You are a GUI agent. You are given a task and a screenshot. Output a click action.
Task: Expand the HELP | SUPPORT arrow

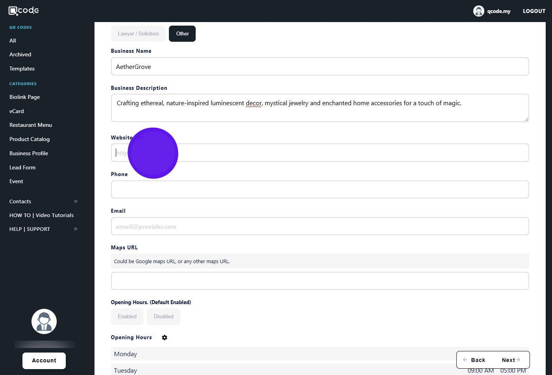click(76, 229)
